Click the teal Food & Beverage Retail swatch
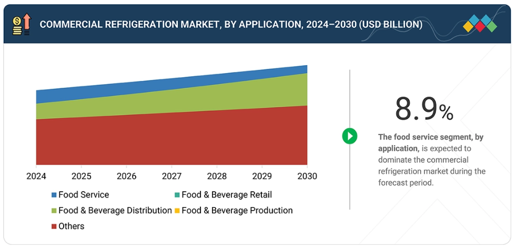 click(x=177, y=195)
